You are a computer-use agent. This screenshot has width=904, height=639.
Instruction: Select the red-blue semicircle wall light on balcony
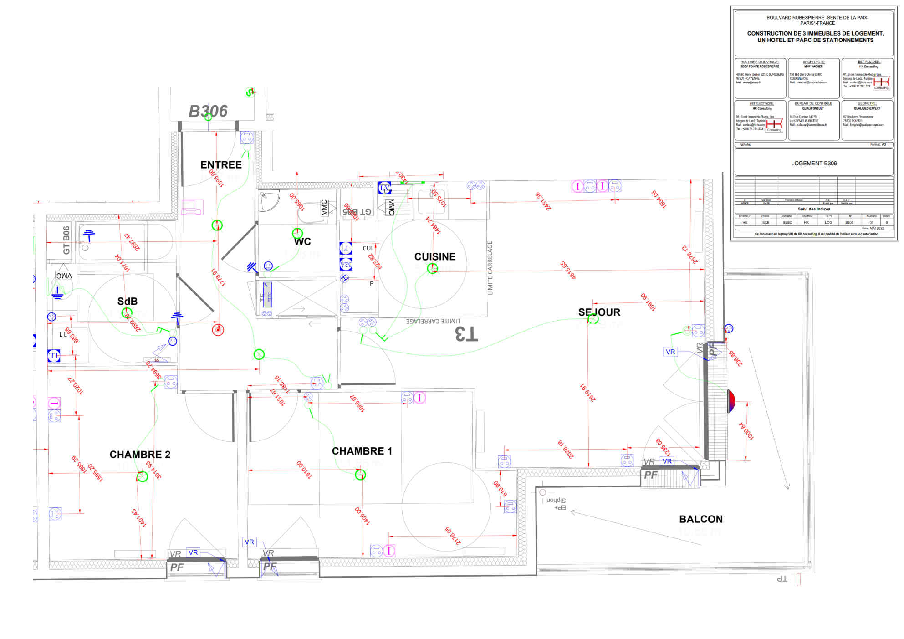point(730,401)
